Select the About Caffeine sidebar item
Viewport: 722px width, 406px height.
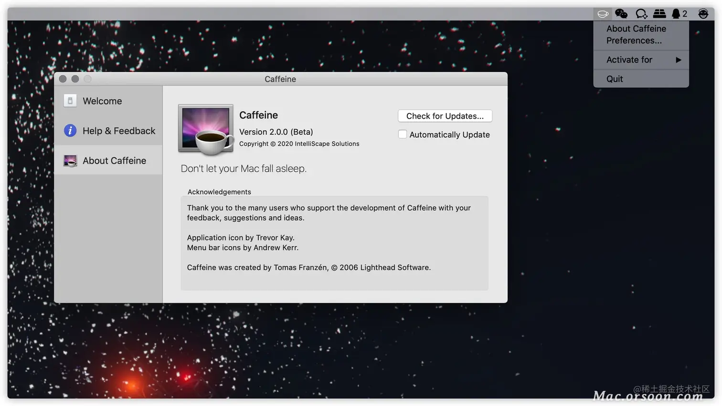point(108,161)
